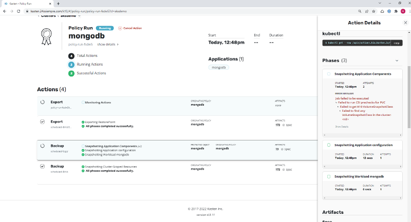The height and width of the screenshot is (222, 411).
Task: Copy the kubectl command
Action: coord(397,43)
